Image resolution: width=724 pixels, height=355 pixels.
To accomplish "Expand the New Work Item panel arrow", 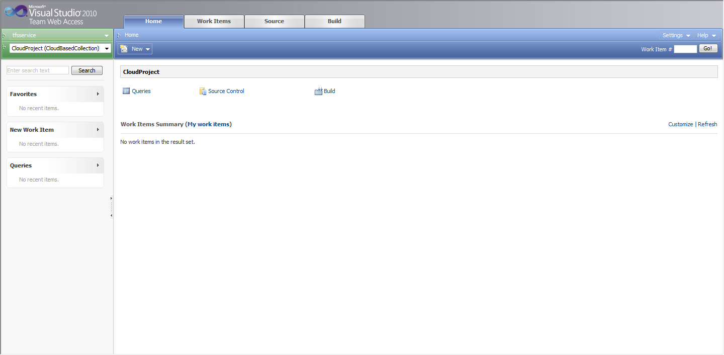I will [x=98, y=130].
